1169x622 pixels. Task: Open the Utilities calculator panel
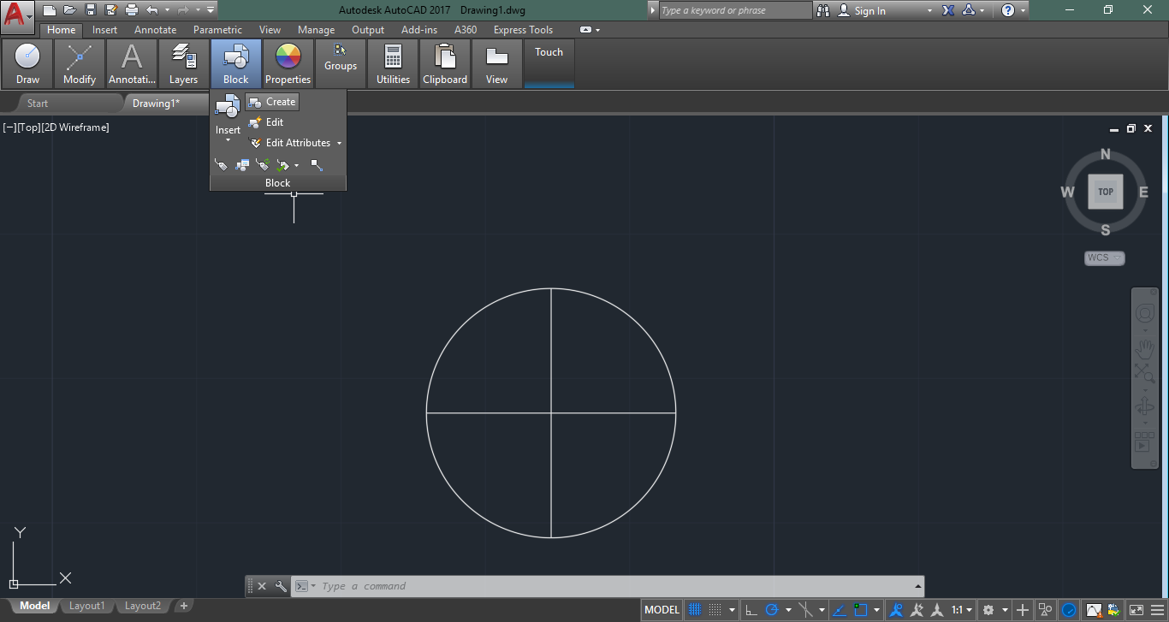click(x=393, y=64)
